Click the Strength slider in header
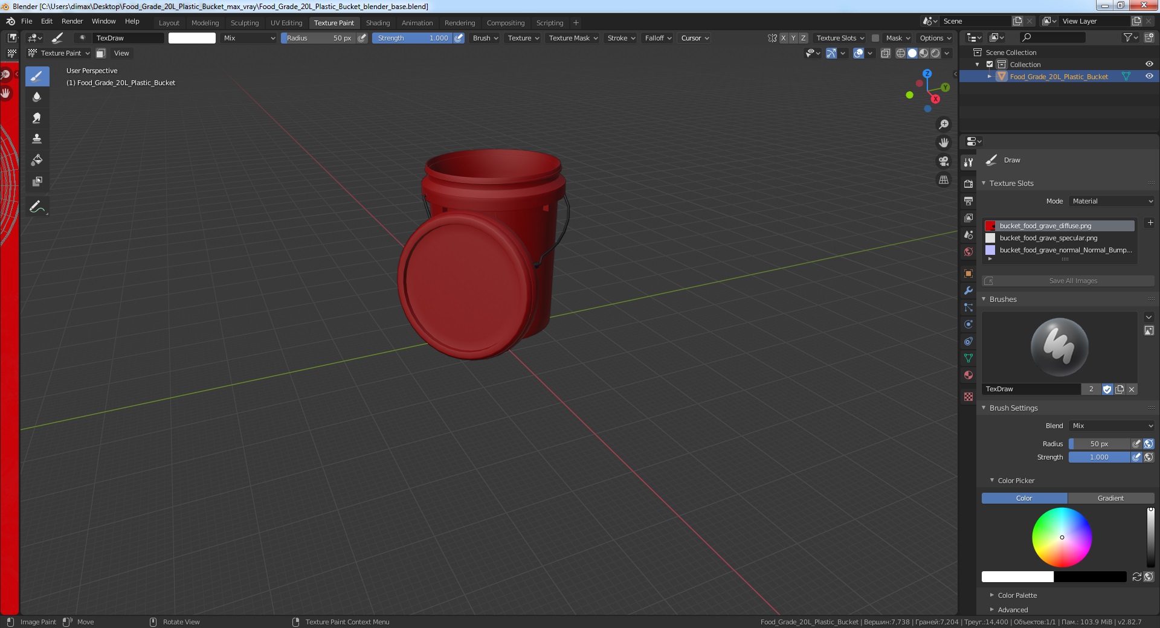 412,38
